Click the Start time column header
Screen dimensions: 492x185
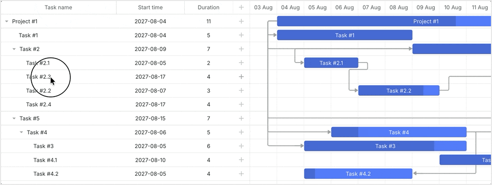[150, 8]
